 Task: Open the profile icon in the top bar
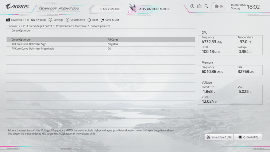pos(192,7)
